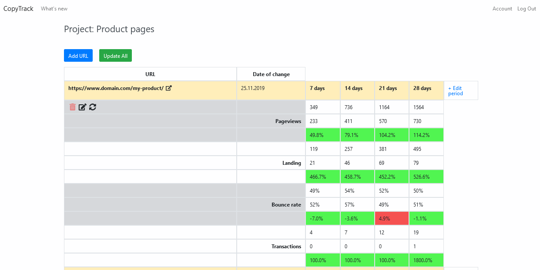Select the Date of change header

(271, 74)
